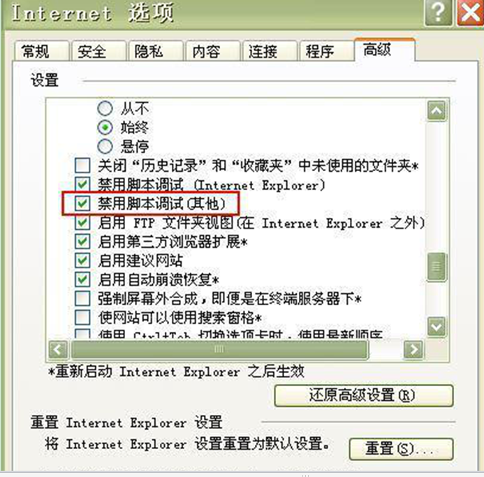
Task: Switch to the 常规 tab
Action: 42,51
